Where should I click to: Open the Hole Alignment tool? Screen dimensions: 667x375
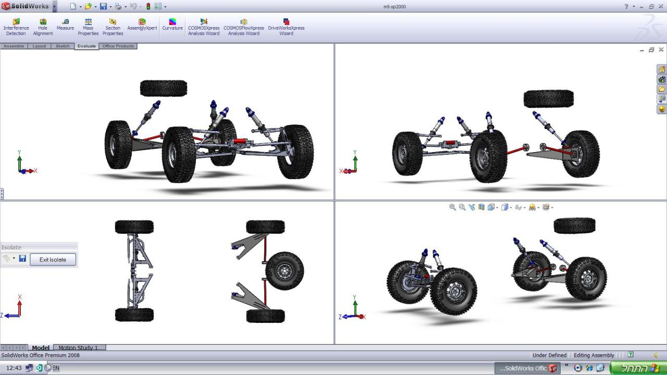(43, 27)
